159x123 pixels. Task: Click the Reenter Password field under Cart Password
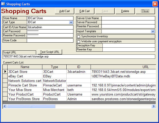click(x=50, y=36)
